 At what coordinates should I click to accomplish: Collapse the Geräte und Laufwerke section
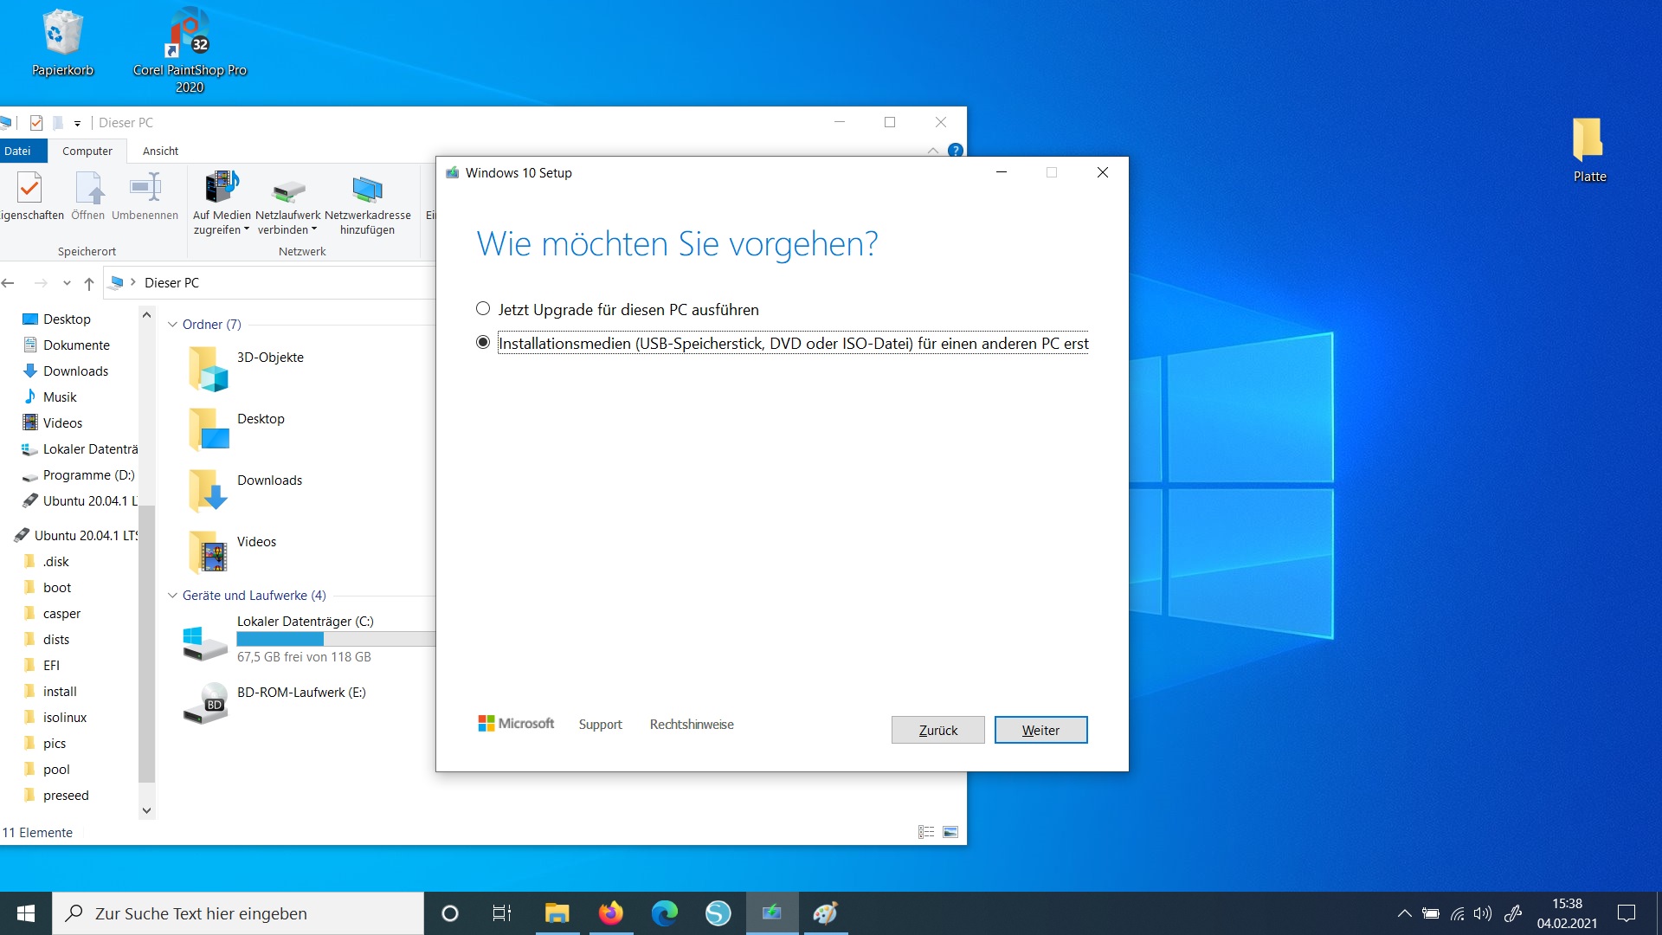coord(172,596)
